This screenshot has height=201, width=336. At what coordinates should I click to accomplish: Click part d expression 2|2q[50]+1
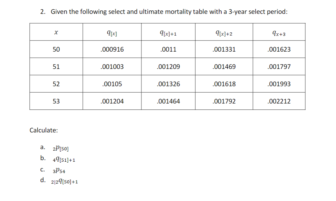[x=64, y=182]
